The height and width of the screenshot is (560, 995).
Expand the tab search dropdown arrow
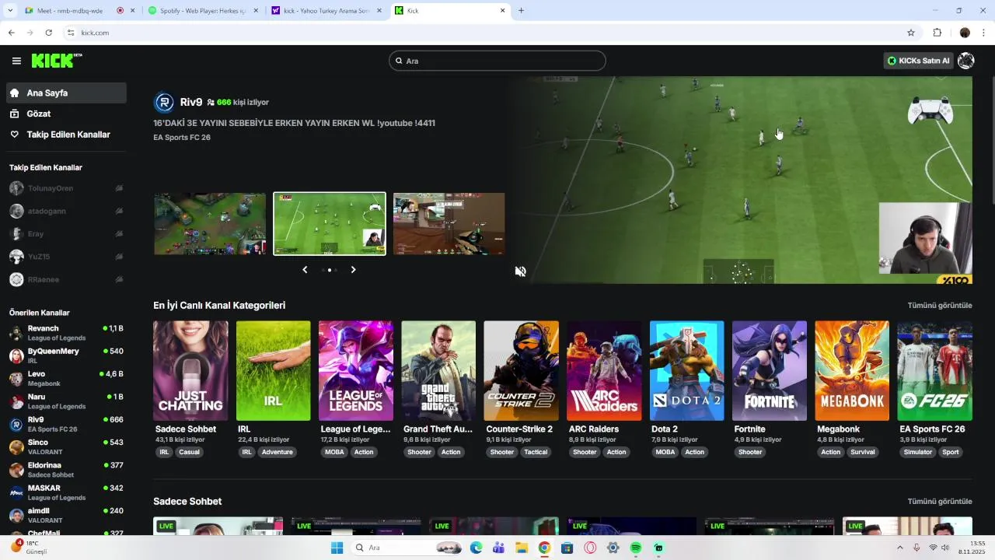click(10, 11)
